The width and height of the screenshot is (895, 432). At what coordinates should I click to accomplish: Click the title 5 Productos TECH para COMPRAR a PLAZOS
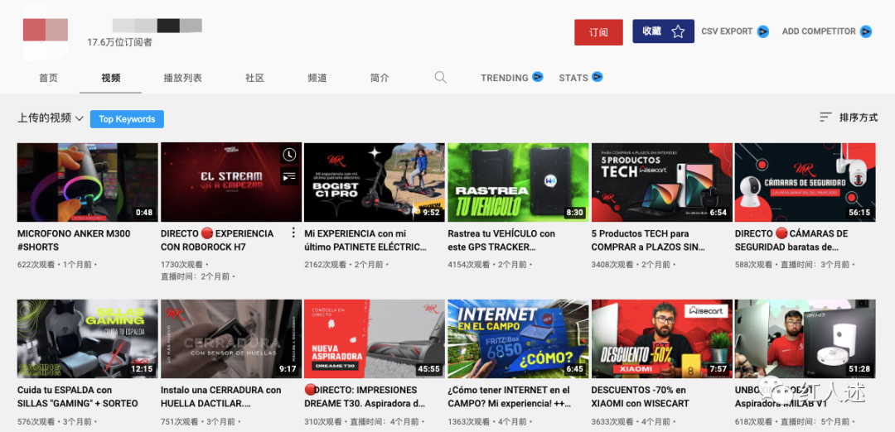(x=648, y=240)
